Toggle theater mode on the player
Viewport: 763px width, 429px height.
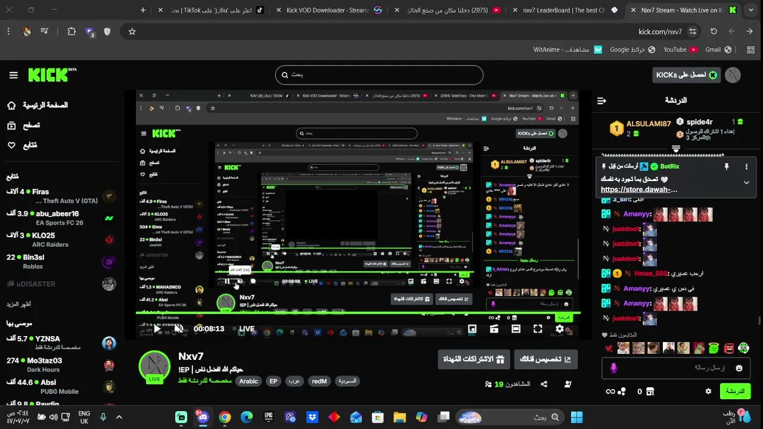(516, 329)
